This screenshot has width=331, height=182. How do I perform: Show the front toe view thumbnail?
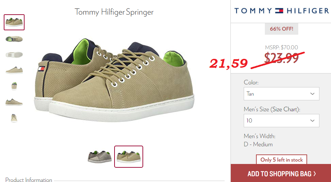click(x=14, y=118)
